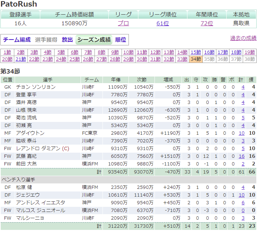Click the 選手 column header
The height and width of the screenshot is (231, 257).
coord(48,80)
